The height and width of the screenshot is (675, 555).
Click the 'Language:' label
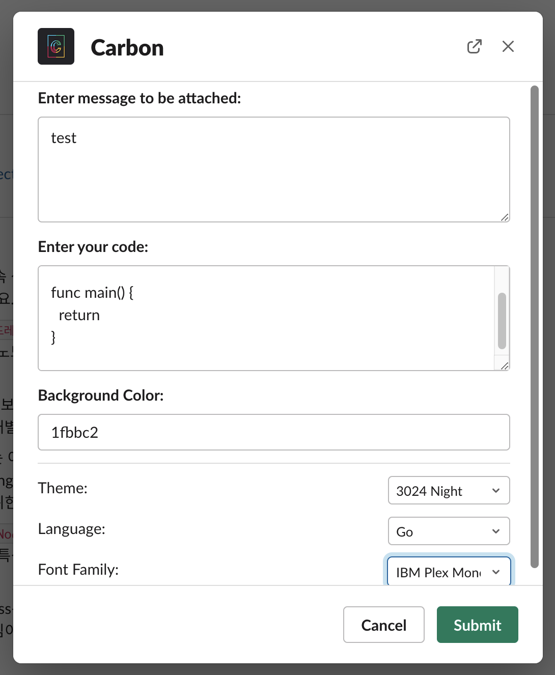72,528
